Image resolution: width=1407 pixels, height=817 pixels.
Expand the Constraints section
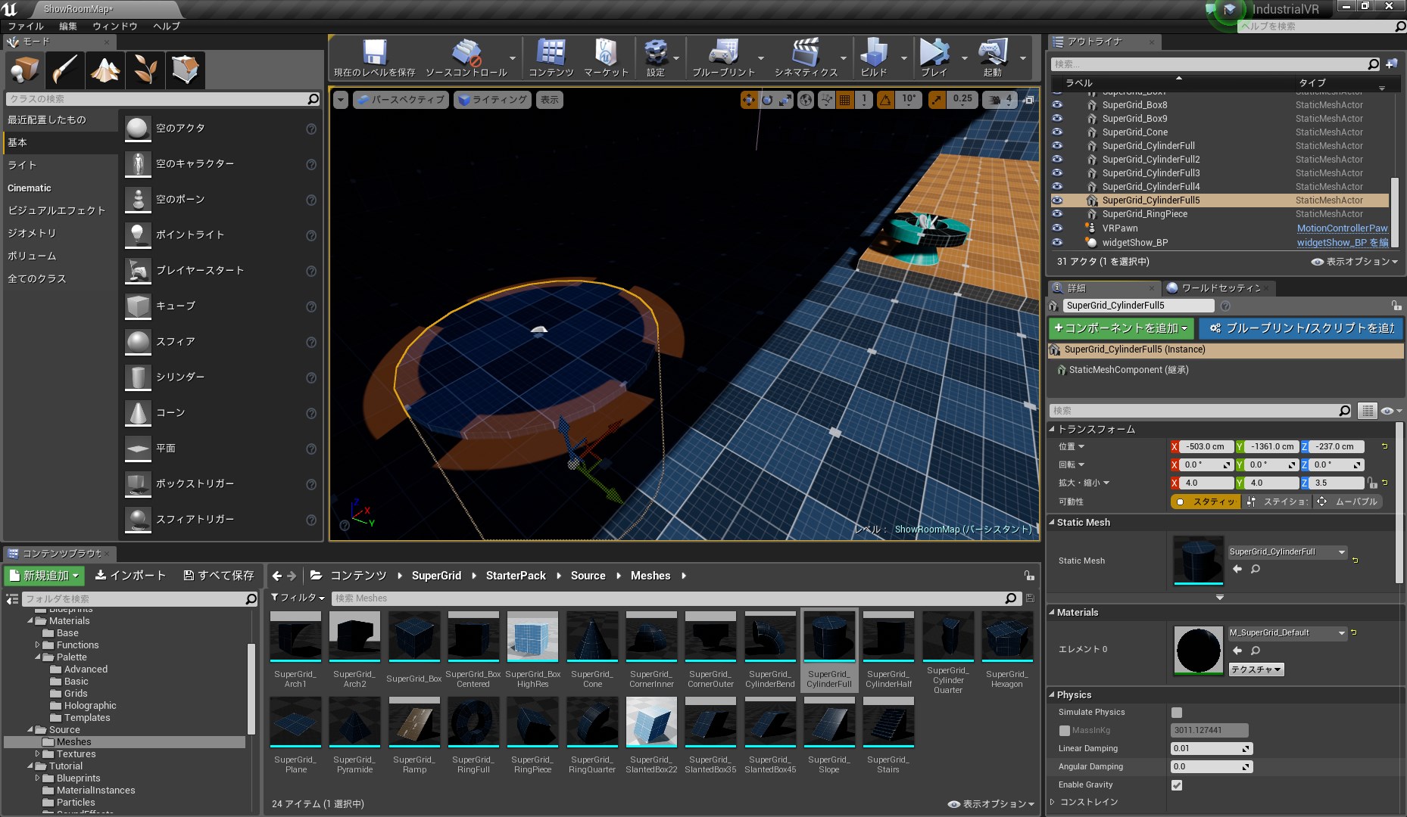[x=1052, y=802]
